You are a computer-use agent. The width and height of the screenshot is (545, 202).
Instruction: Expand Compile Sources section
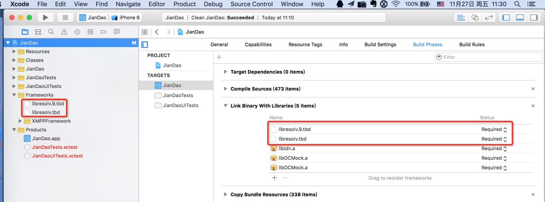225,89
